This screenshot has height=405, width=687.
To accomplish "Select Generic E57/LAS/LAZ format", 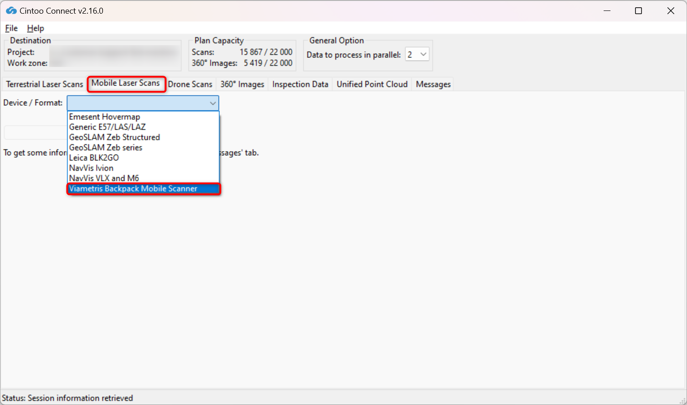I will [x=143, y=127].
